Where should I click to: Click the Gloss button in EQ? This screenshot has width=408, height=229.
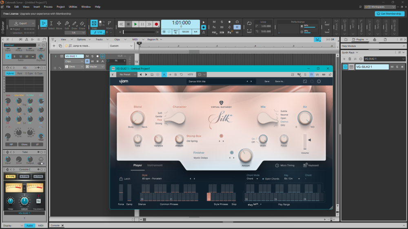point(24,144)
